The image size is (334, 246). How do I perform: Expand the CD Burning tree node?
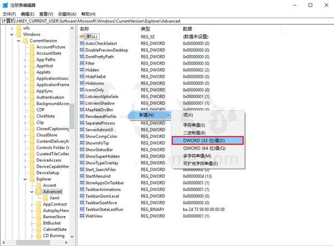coord(32,236)
